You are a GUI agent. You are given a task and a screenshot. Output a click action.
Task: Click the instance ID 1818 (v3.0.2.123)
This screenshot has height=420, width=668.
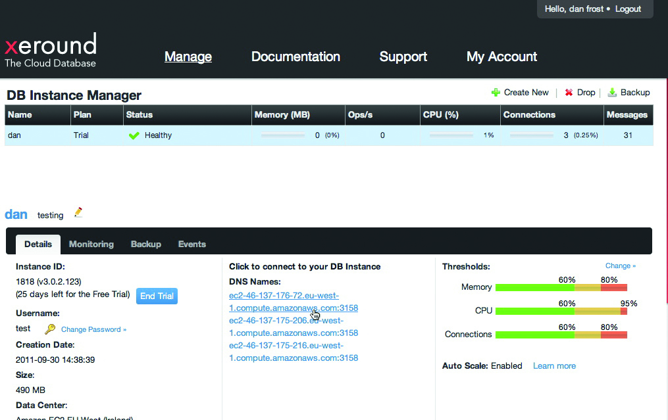click(49, 282)
